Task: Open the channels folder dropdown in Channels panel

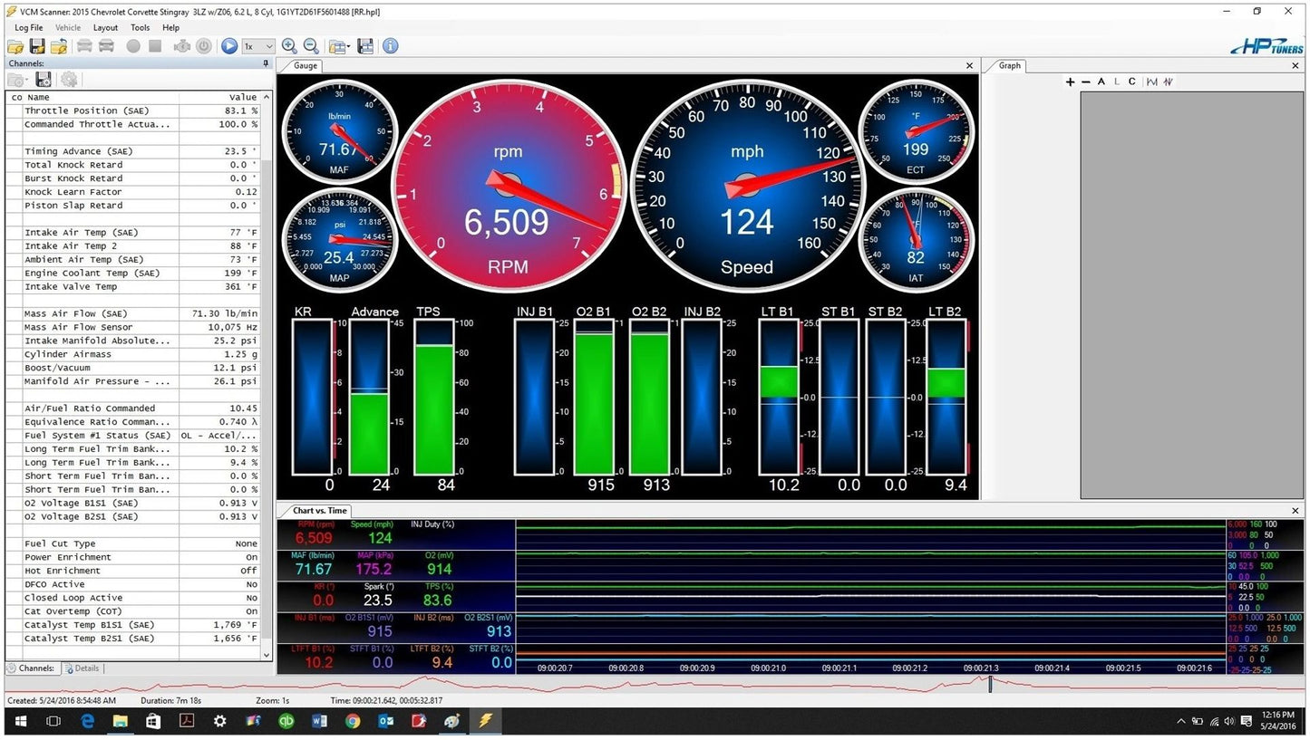Action: point(18,80)
